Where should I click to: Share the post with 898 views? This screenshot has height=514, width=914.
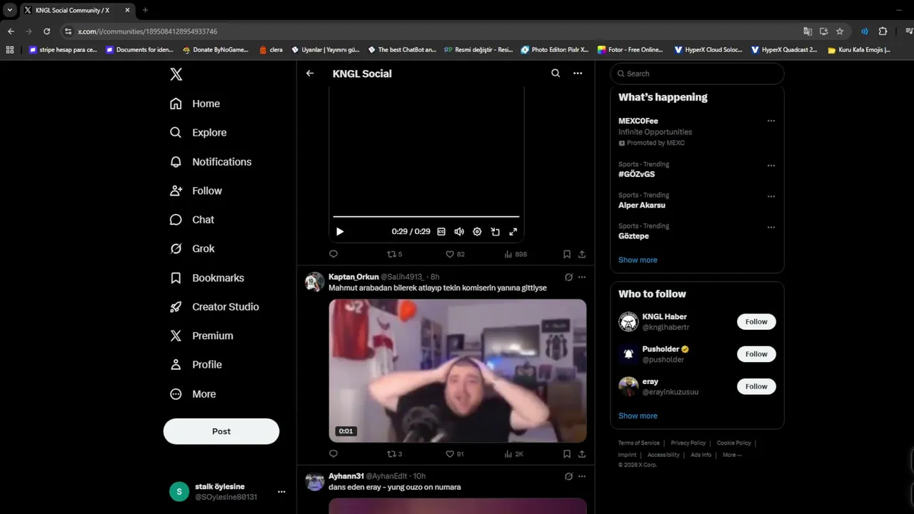582,254
